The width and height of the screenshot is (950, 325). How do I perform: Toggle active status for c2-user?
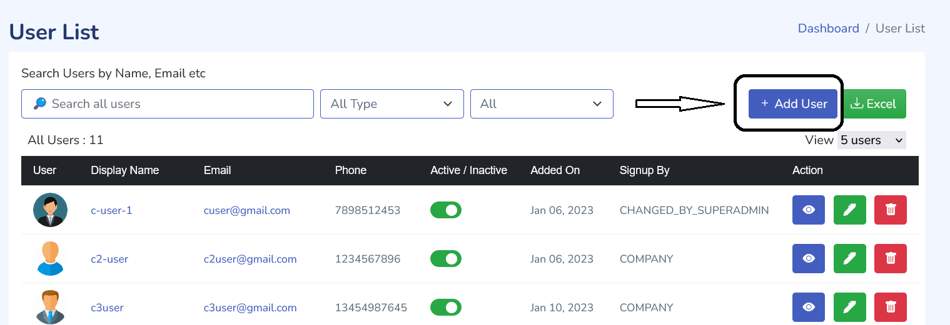click(x=446, y=259)
